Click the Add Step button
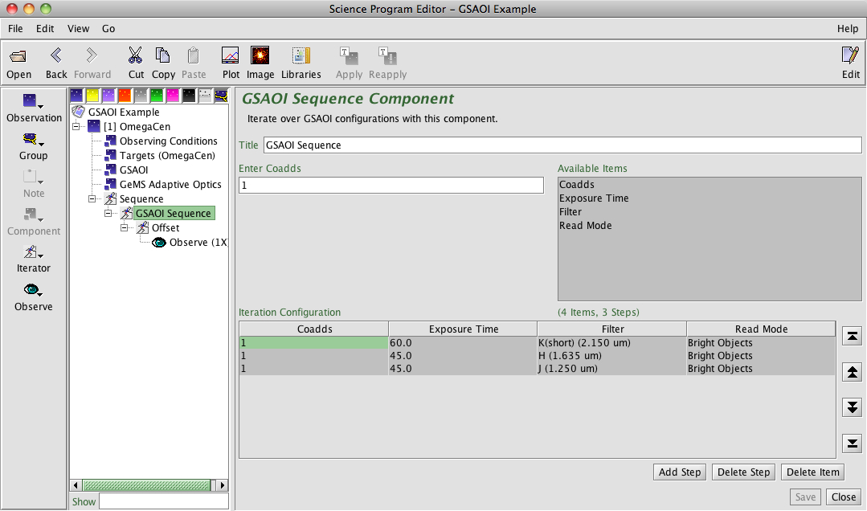This screenshot has width=867, height=511. pos(680,472)
